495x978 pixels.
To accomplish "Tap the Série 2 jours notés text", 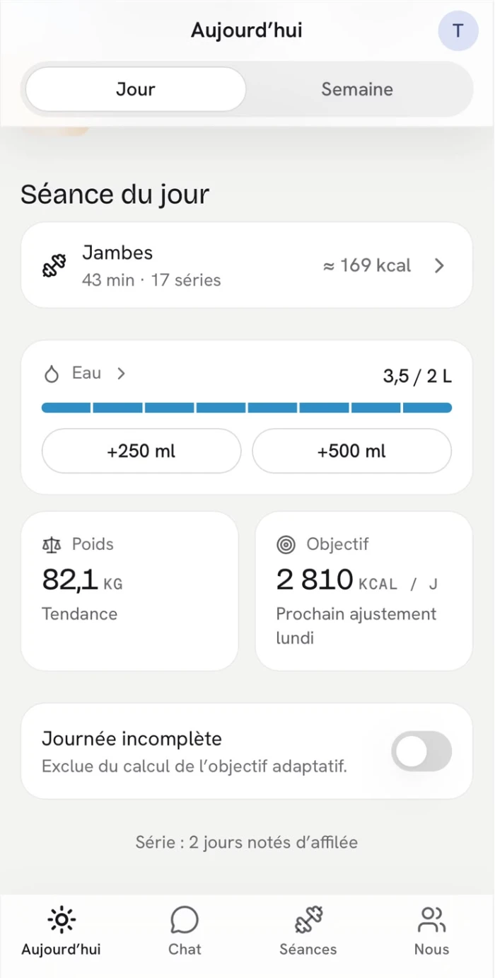I will 247,842.
